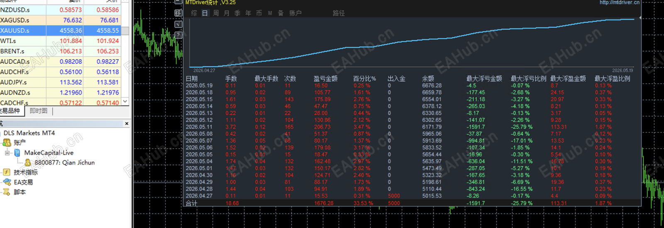The width and height of the screenshot is (664, 228).
Task: Select the 周 weekly tab
Action: pos(216,13)
